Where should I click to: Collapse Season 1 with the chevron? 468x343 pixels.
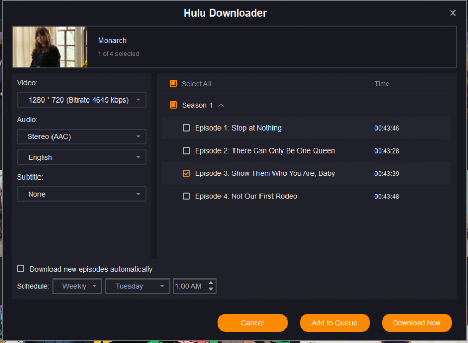[x=221, y=105]
